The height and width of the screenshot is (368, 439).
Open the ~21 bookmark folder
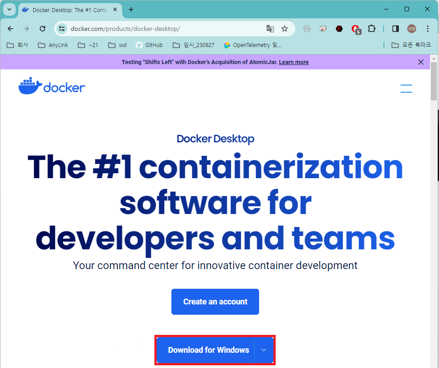pos(88,45)
